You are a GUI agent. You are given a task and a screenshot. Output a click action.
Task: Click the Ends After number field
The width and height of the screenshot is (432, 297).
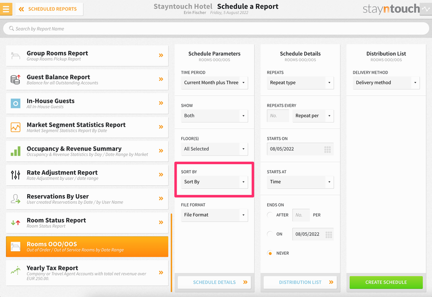pyautogui.click(x=301, y=215)
